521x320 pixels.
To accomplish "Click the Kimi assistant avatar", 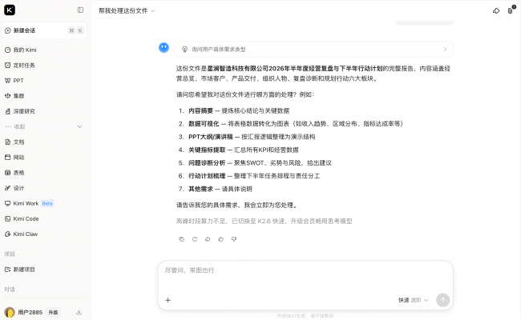I will (164, 48).
